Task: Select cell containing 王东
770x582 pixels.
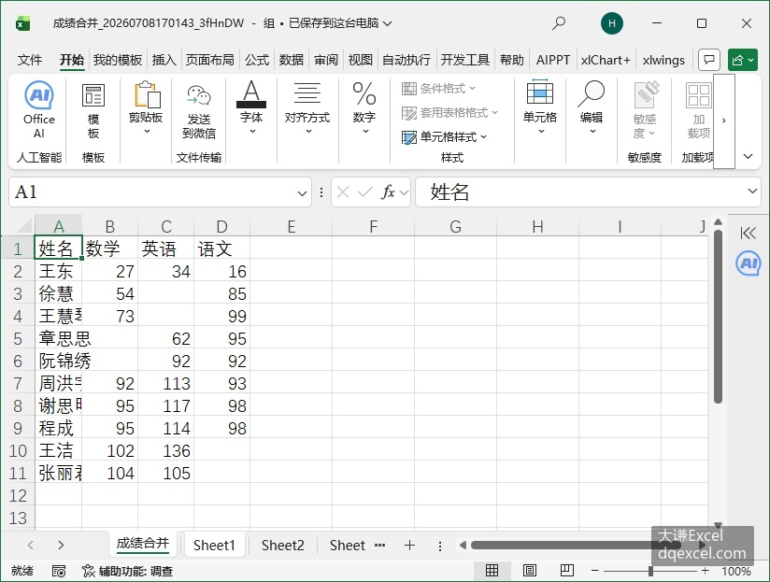Action: 58,271
